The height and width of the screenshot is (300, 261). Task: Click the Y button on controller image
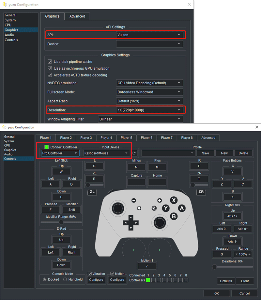point(166,208)
